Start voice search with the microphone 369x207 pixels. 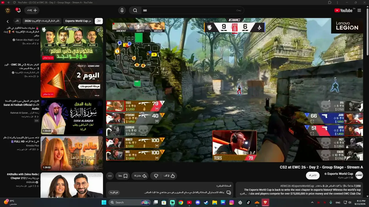coord(122,10)
